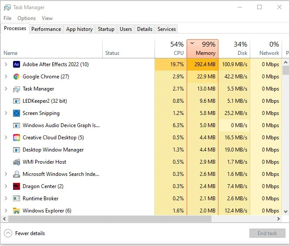The width and height of the screenshot is (289, 246).
Task: Select the 22.9 MB Chrome memory cell
Action: [202, 77]
